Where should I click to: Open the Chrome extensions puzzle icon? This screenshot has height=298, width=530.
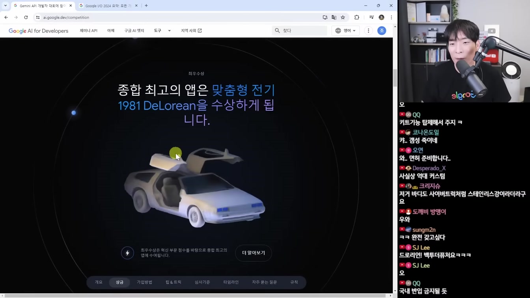point(357,17)
